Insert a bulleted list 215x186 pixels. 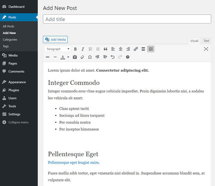[90, 49]
